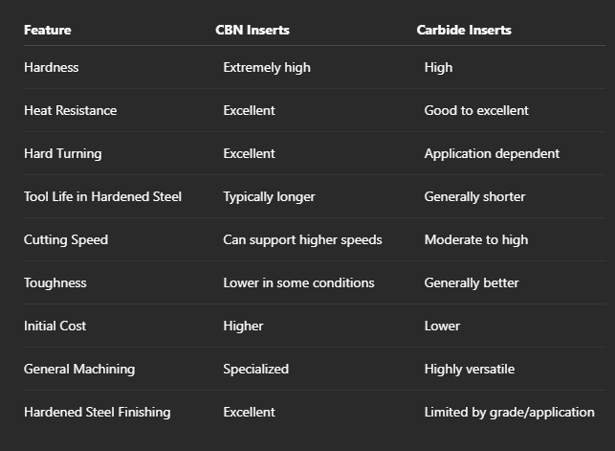Select the Highly versatile cell
This screenshot has height=451, width=615.
coord(470,370)
